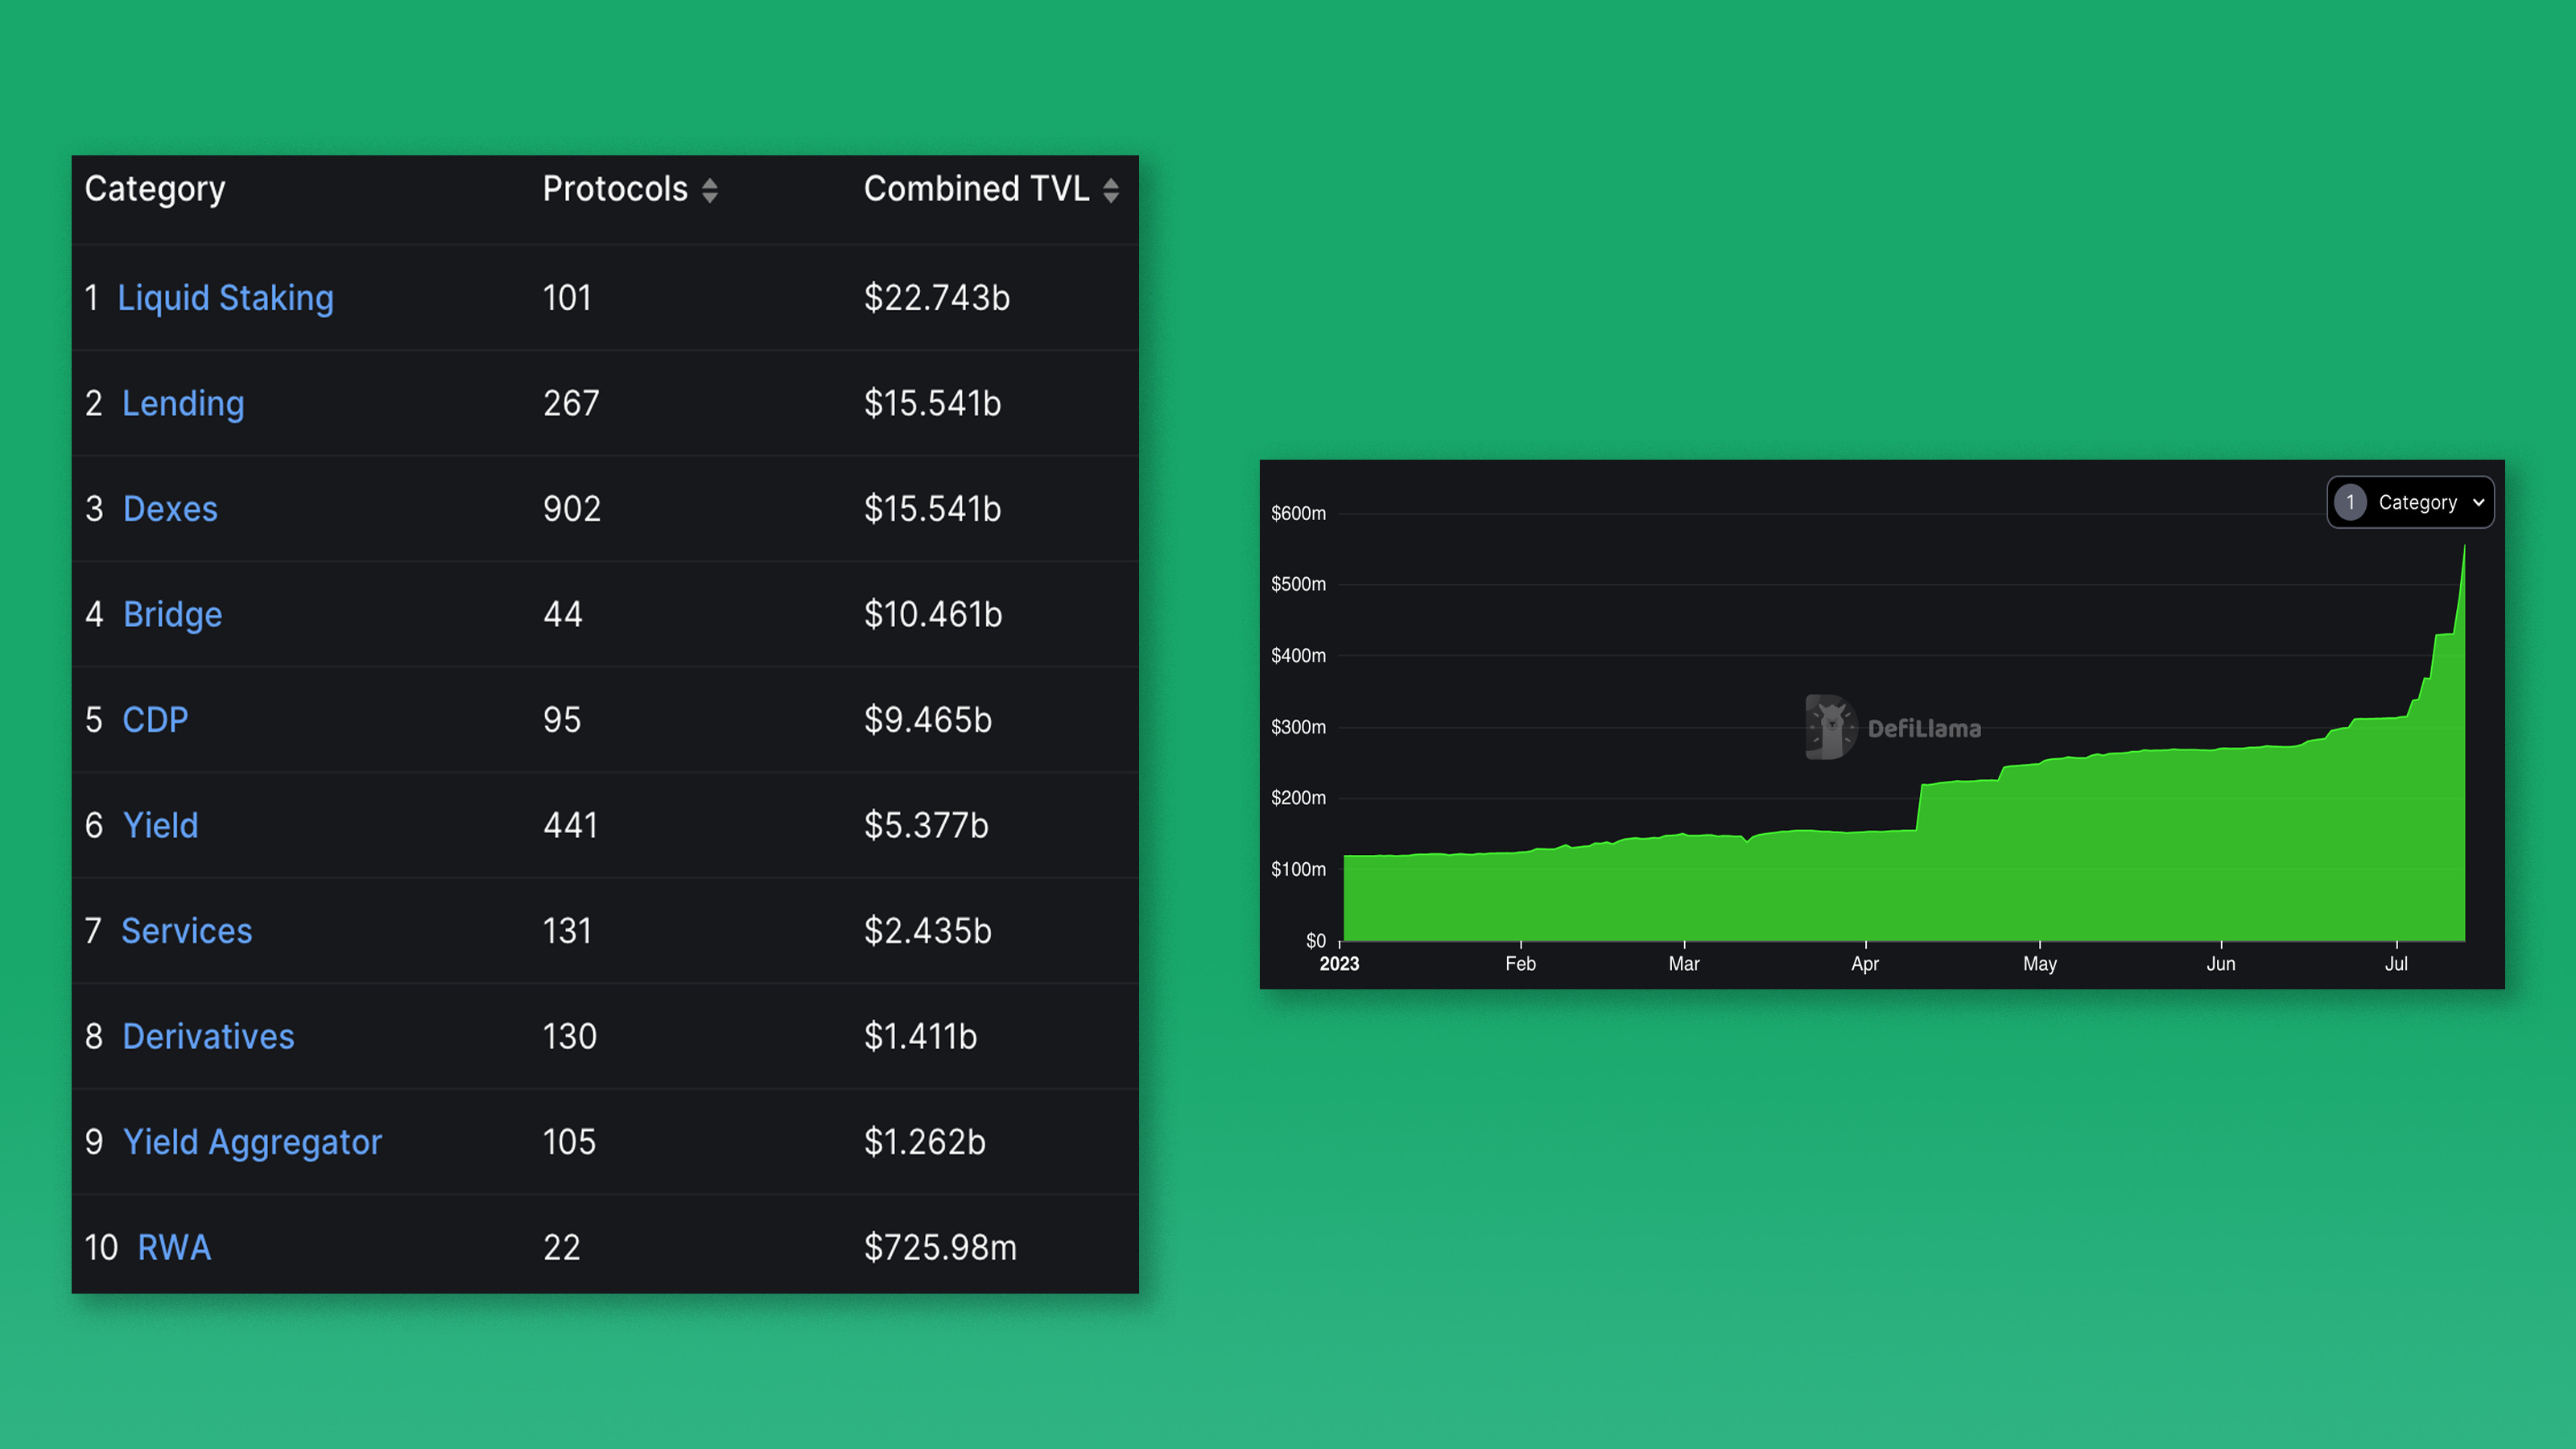Click the CDP category link

point(155,720)
